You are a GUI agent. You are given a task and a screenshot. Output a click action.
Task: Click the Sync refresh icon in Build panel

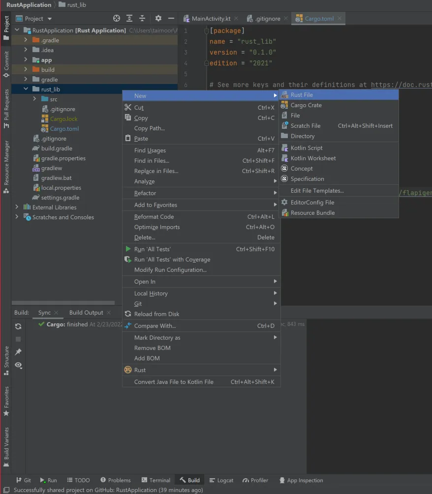[x=18, y=326]
